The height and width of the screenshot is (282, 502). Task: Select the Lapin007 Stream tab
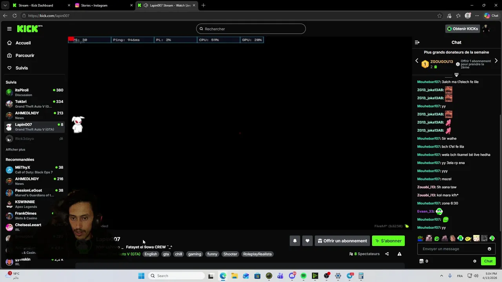[166, 5]
